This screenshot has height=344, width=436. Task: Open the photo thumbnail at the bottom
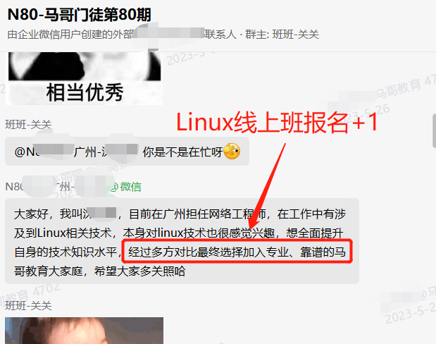[x=85, y=331]
